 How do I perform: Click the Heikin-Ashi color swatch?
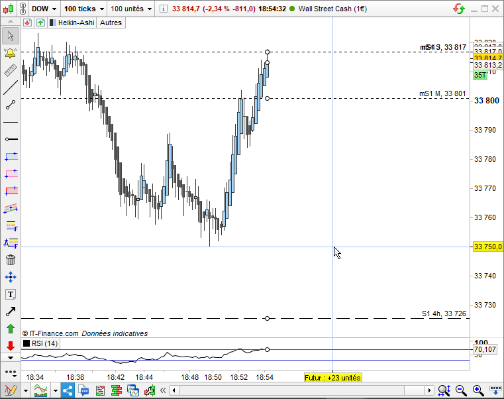click(x=53, y=23)
